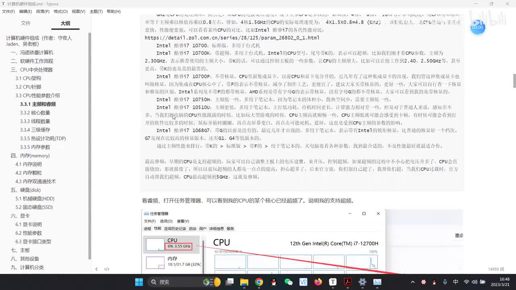Select outline item 3.2 CPU针脚
The height and width of the screenshot is (290, 516).
coord(28,87)
